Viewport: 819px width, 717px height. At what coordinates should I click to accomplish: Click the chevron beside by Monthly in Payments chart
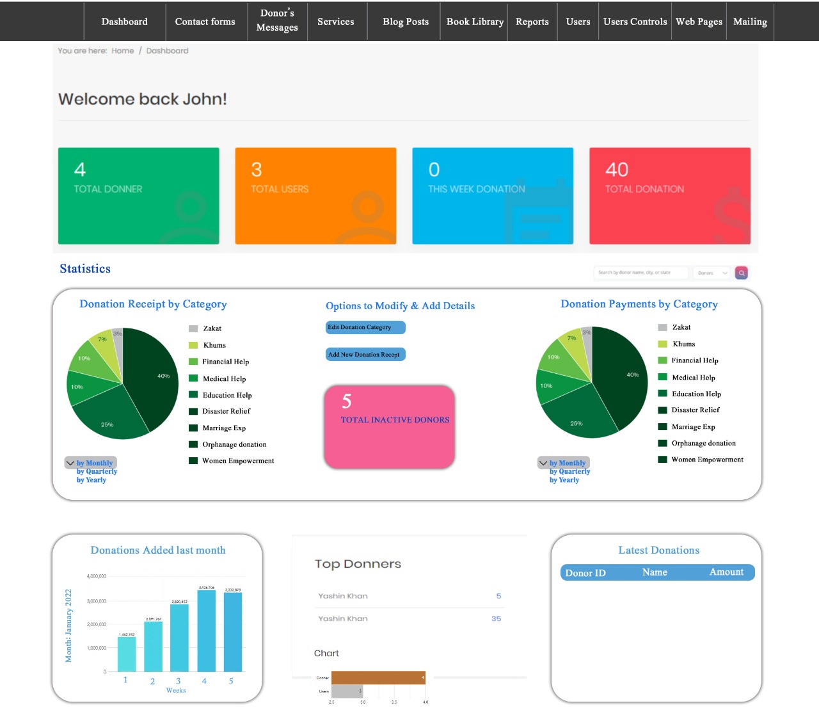click(x=543, y=463)
